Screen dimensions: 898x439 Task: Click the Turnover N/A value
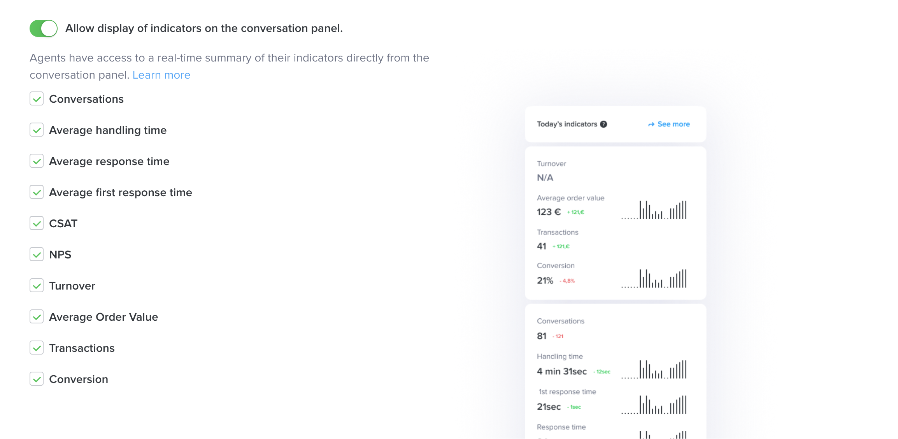(545, 178)
